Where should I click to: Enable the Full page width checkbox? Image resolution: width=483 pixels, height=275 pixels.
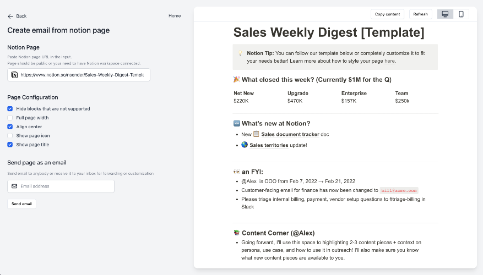(x=10, y=118)
